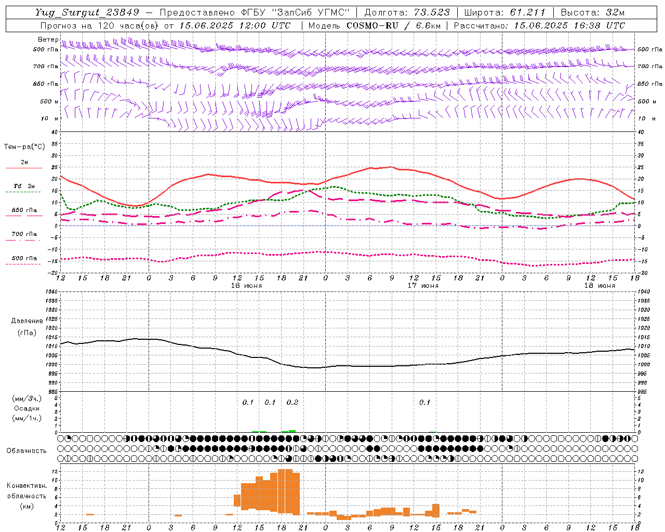Click the "850 гПа" dashed temperature legend entry
The image size is (665, 532).
(x=24, y=212)
